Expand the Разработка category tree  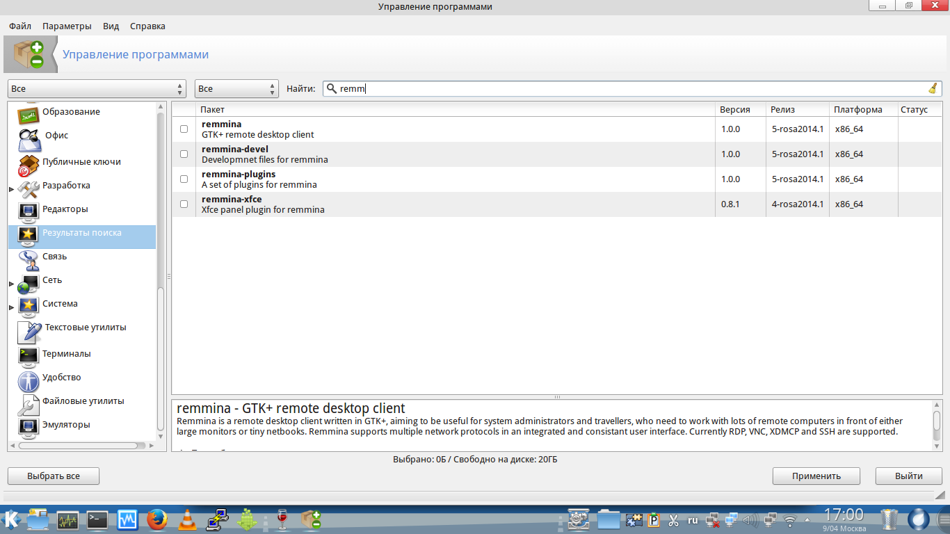[x=11, y=189]
